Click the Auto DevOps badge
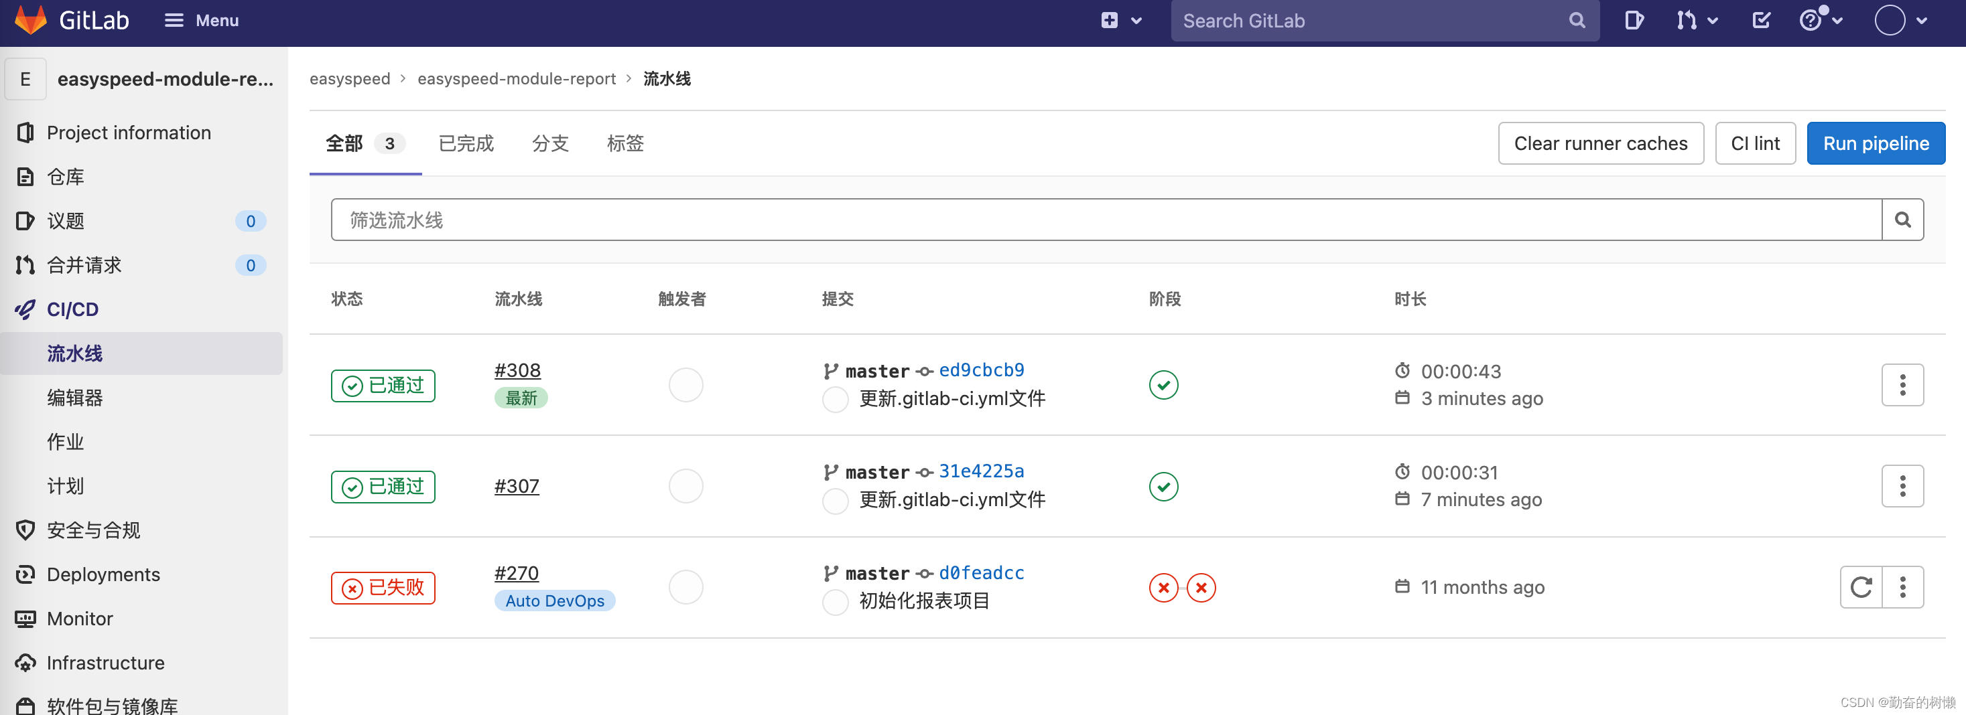This screenshot has width=1966, height=715. pyautogui.click(x=555, y=601)
